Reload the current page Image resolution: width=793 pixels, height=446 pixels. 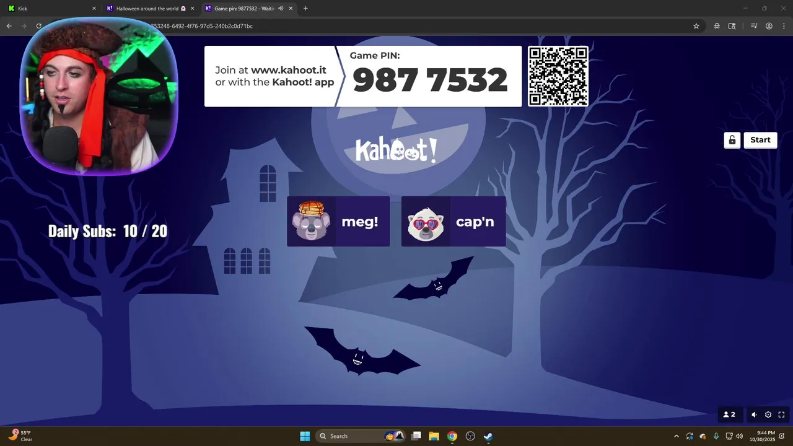(x=38, y=26)
